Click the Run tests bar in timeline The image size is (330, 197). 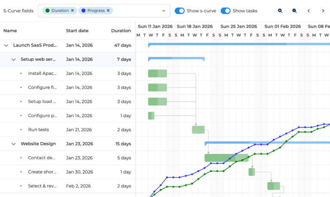pos(198,130)
